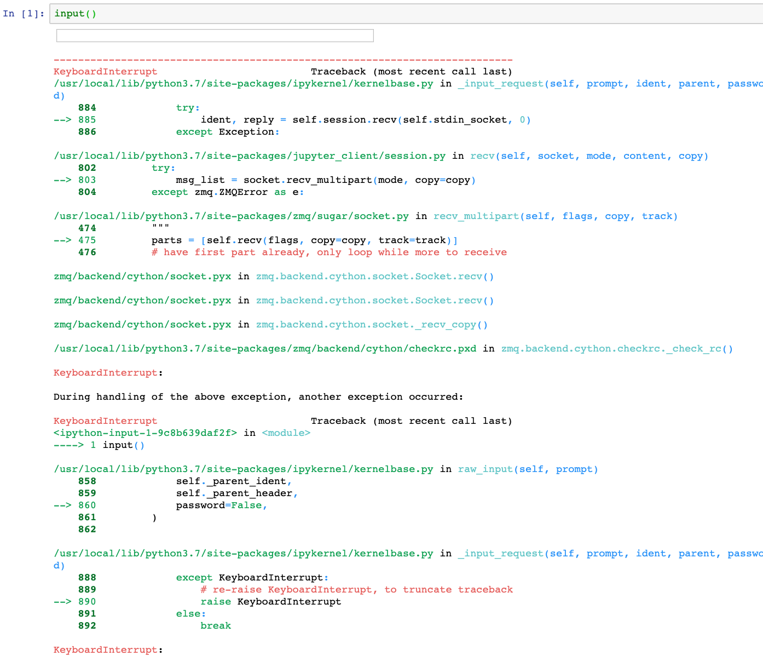Click the _check_rc() function reference
This screenshot has width=763, height=667.
pyautogui.click(x=617, y=349)
